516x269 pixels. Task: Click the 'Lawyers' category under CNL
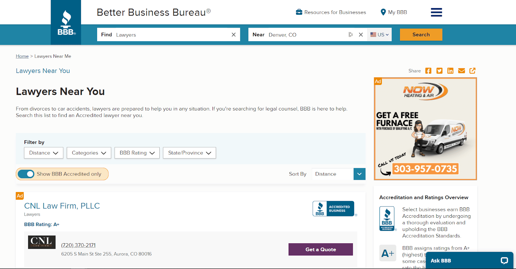(x=32, y=214)
